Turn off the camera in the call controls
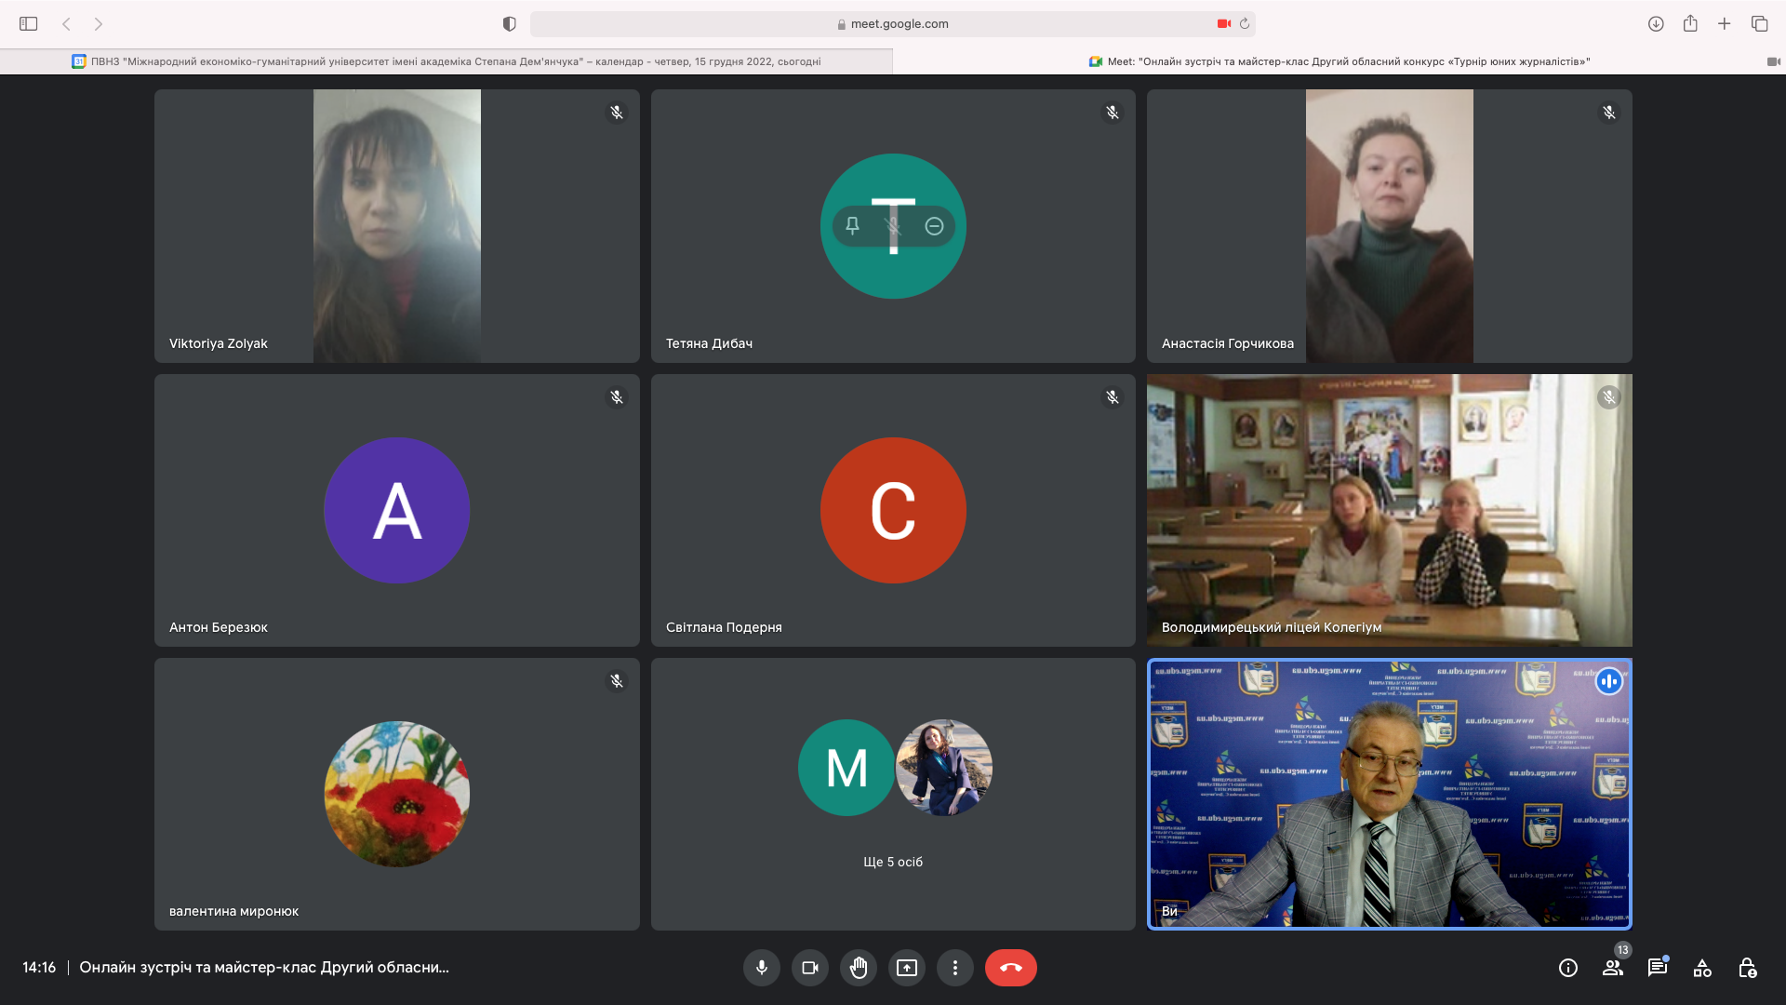This screenshot has width=1786, height=1005. pyautogui.click(x=810, y=968)
